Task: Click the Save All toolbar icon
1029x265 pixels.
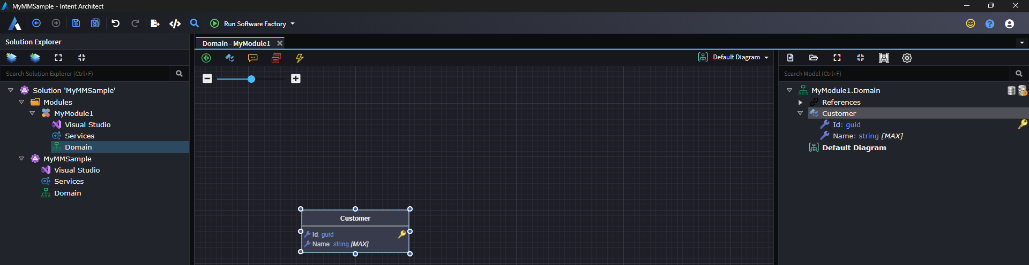Action: (x=95, y=24)
